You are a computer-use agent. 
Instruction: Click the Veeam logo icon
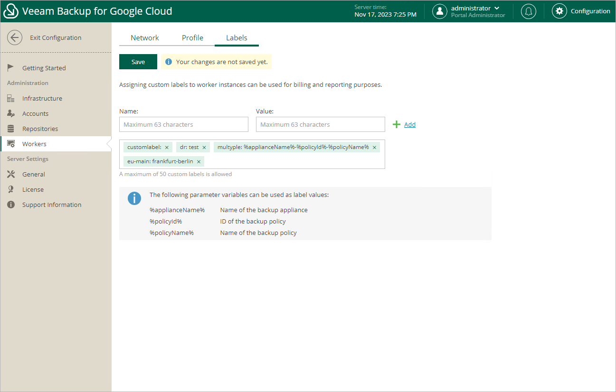[10, 11]
